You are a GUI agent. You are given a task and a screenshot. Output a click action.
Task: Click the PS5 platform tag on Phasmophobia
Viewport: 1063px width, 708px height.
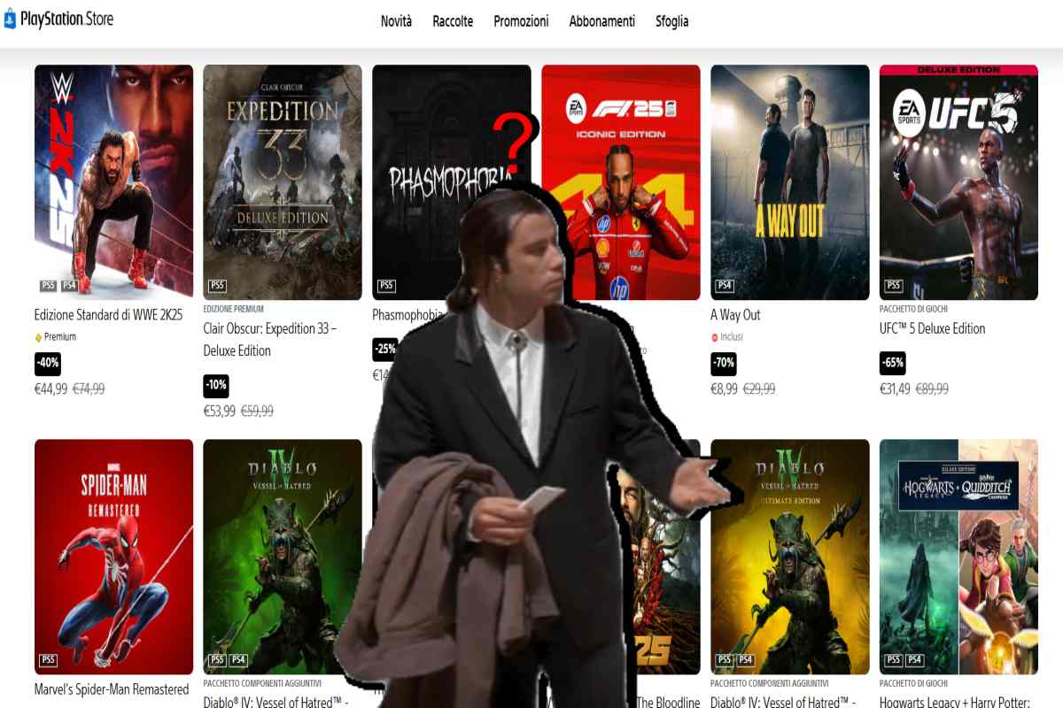(x=386, y=286)
